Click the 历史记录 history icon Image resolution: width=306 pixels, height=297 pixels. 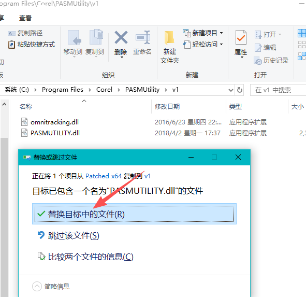point(258,61)
